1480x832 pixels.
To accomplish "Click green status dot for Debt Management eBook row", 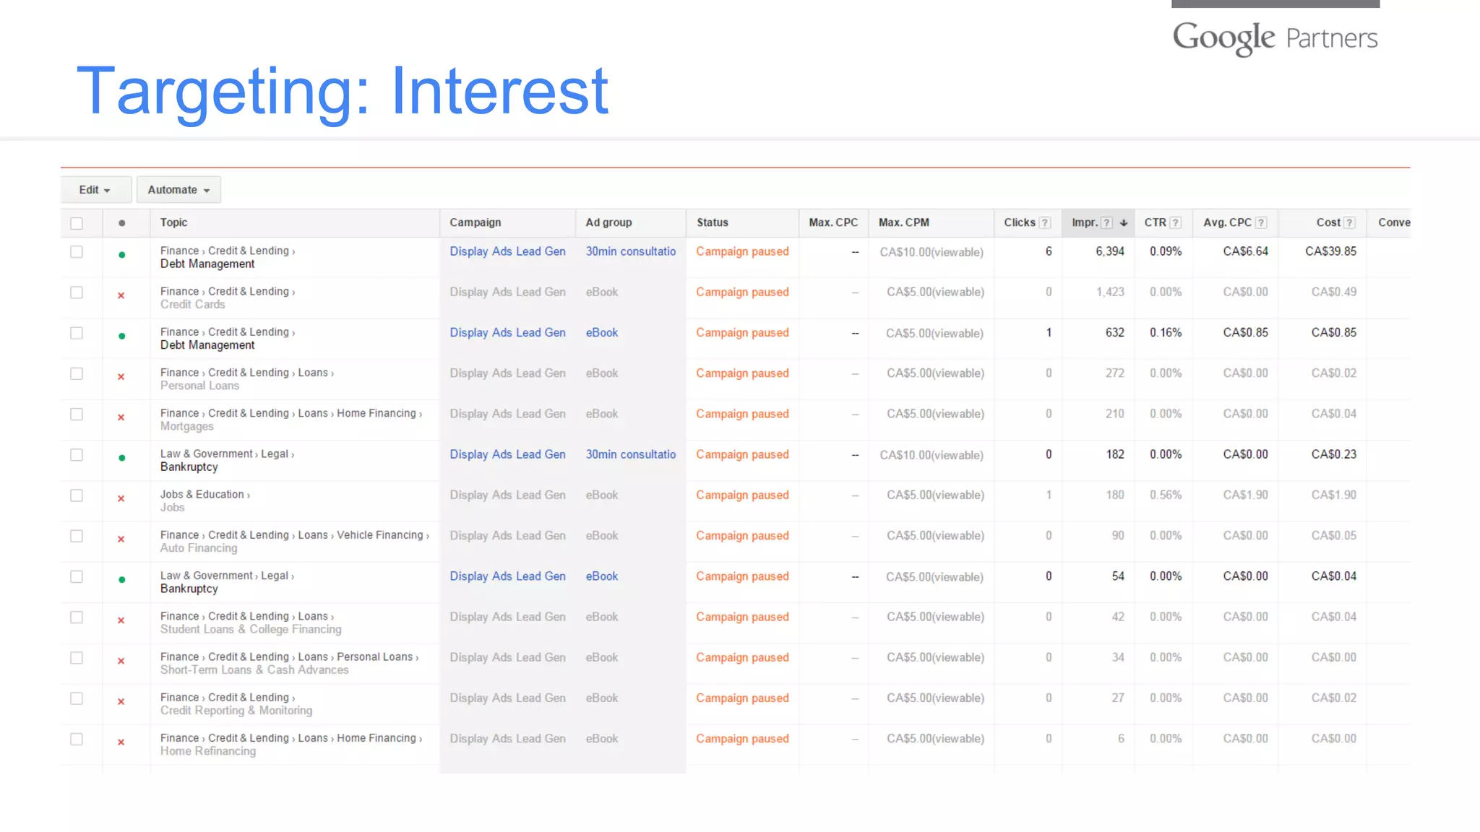I will (x=121, y=336).
